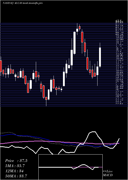The width and height of the screenshot is (128, 180).
Task: Click the '50MA : 33.7' value
Action: coord(16,176)
